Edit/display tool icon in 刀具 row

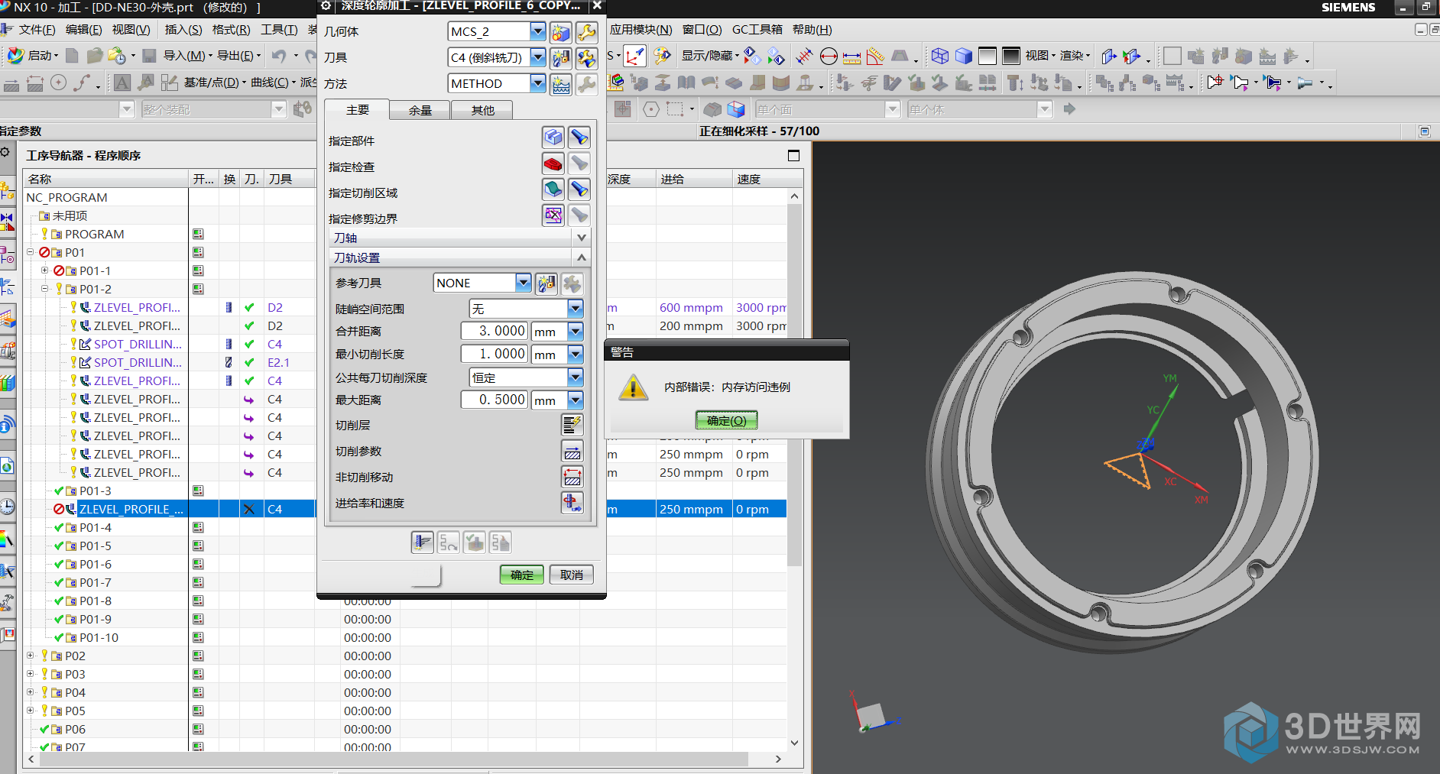586,58
